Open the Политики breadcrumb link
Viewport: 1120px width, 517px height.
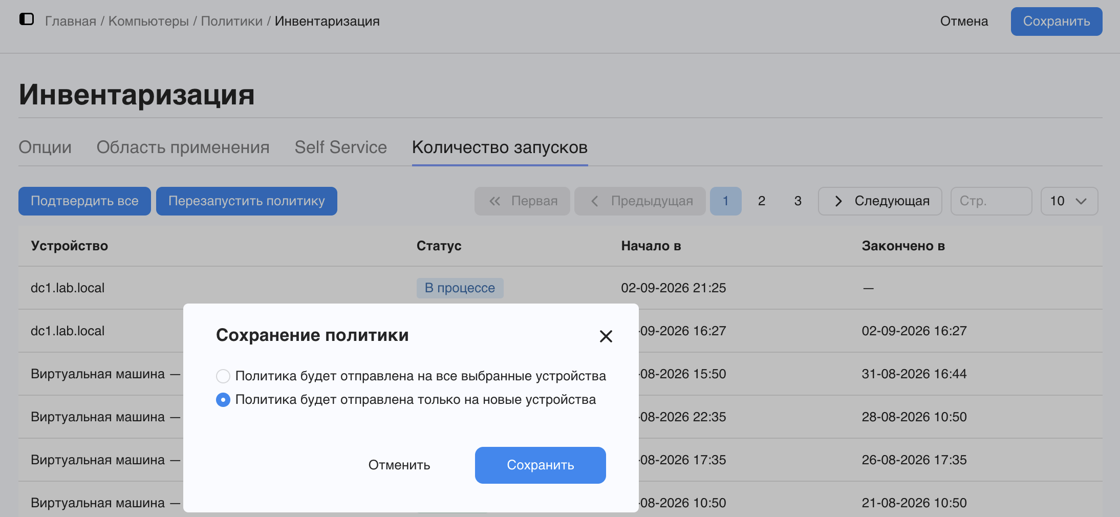click(232, 21)
